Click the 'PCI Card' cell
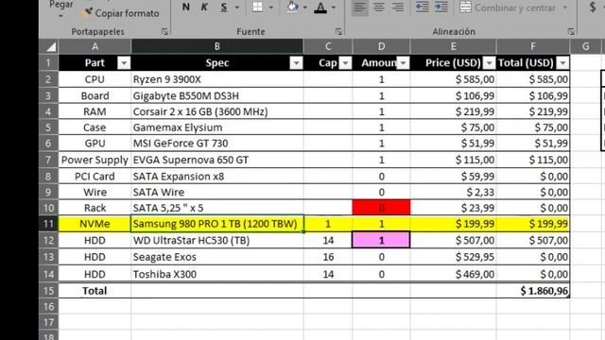Screen dimensions: 605x340 [x=95, y=177]
